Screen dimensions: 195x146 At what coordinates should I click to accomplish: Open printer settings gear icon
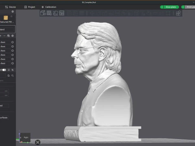coord(13,11)
